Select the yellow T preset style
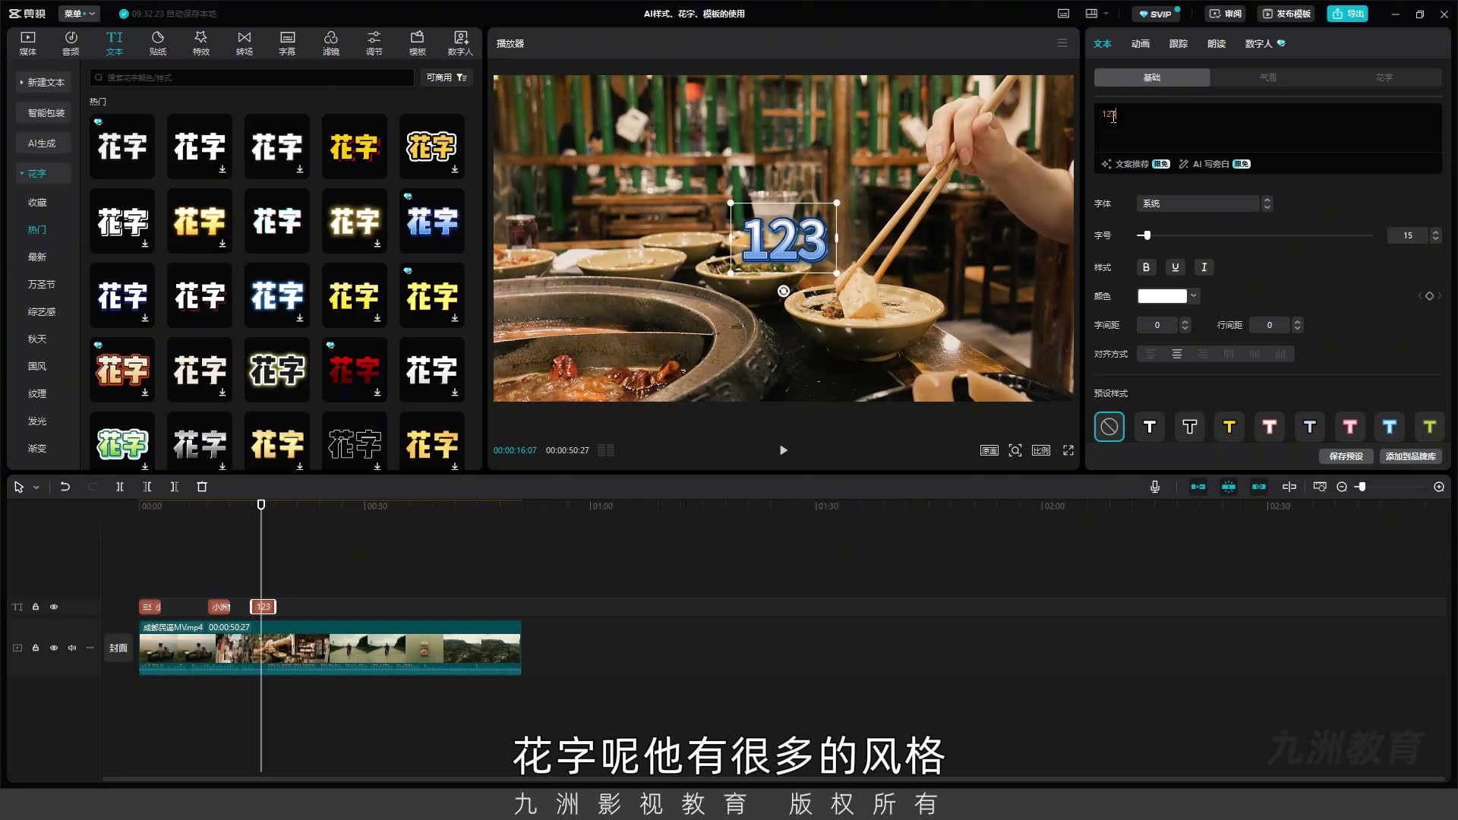This screenshot has height=820, width=1458. (1229, 427)
